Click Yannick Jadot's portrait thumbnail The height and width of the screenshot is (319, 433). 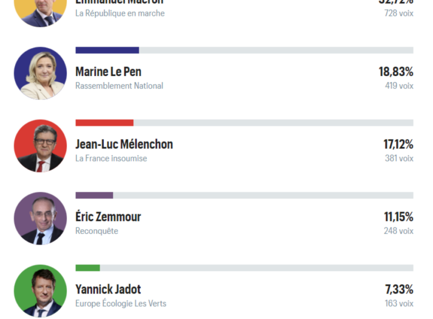pos(40,291)
